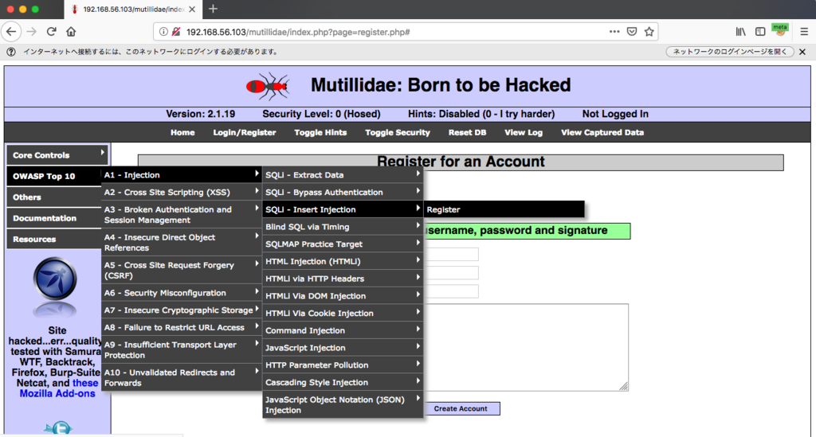The height and width of the screenshot is (437, 816).
Task: Click the question mark notification icon
Action: pos(11,52)
